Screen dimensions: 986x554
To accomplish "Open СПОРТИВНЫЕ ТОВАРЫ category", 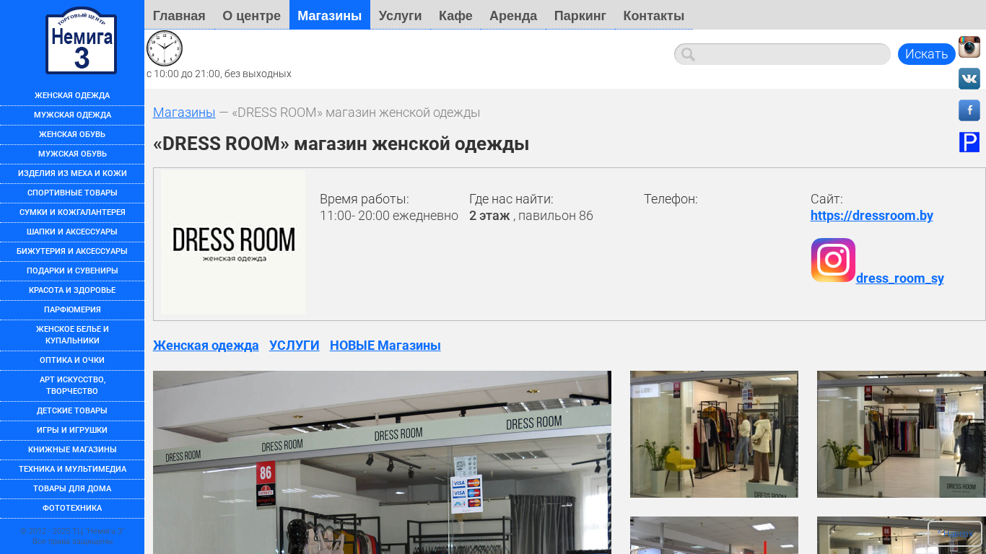I will [x=72, y=193].
